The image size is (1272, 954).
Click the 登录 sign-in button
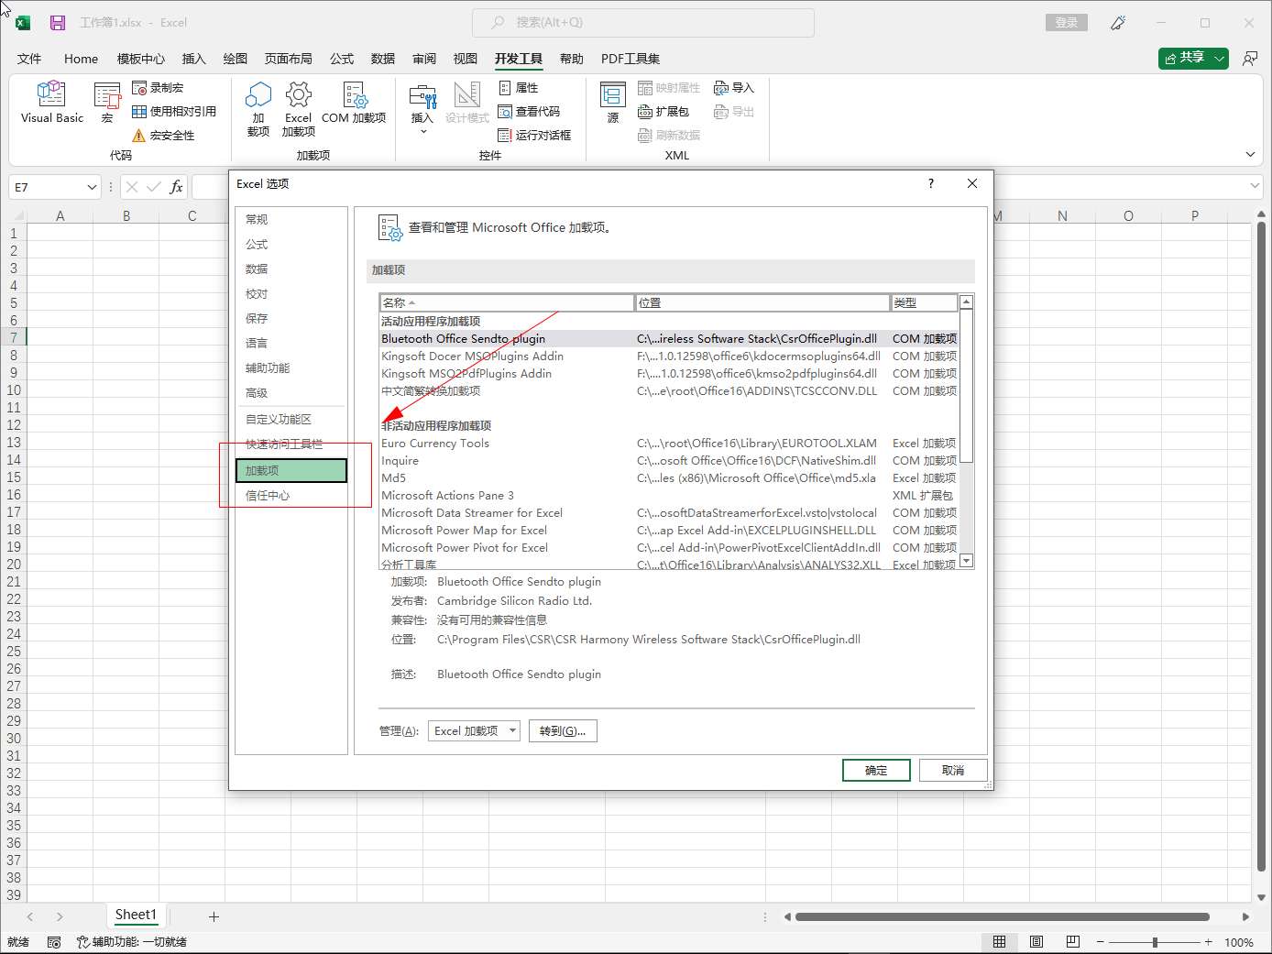coord(1067,23)
